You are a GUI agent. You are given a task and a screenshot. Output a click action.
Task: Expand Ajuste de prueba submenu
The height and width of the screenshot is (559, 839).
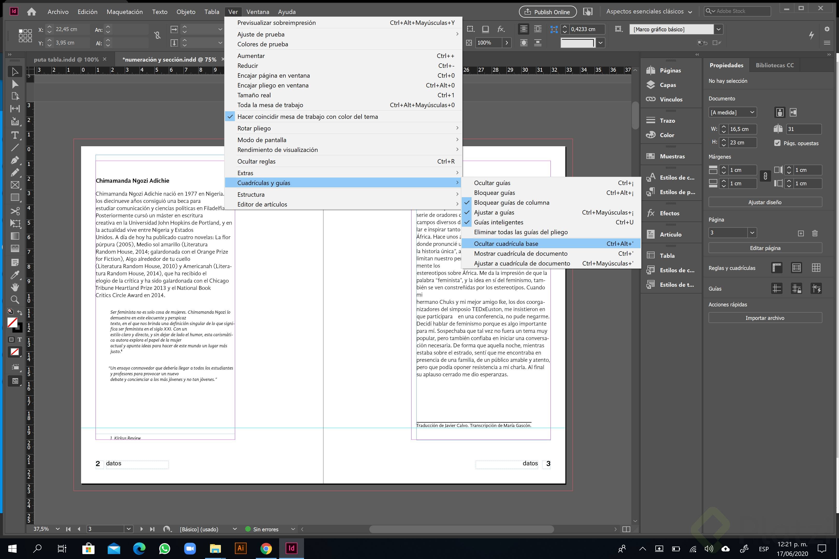point(343,34)
